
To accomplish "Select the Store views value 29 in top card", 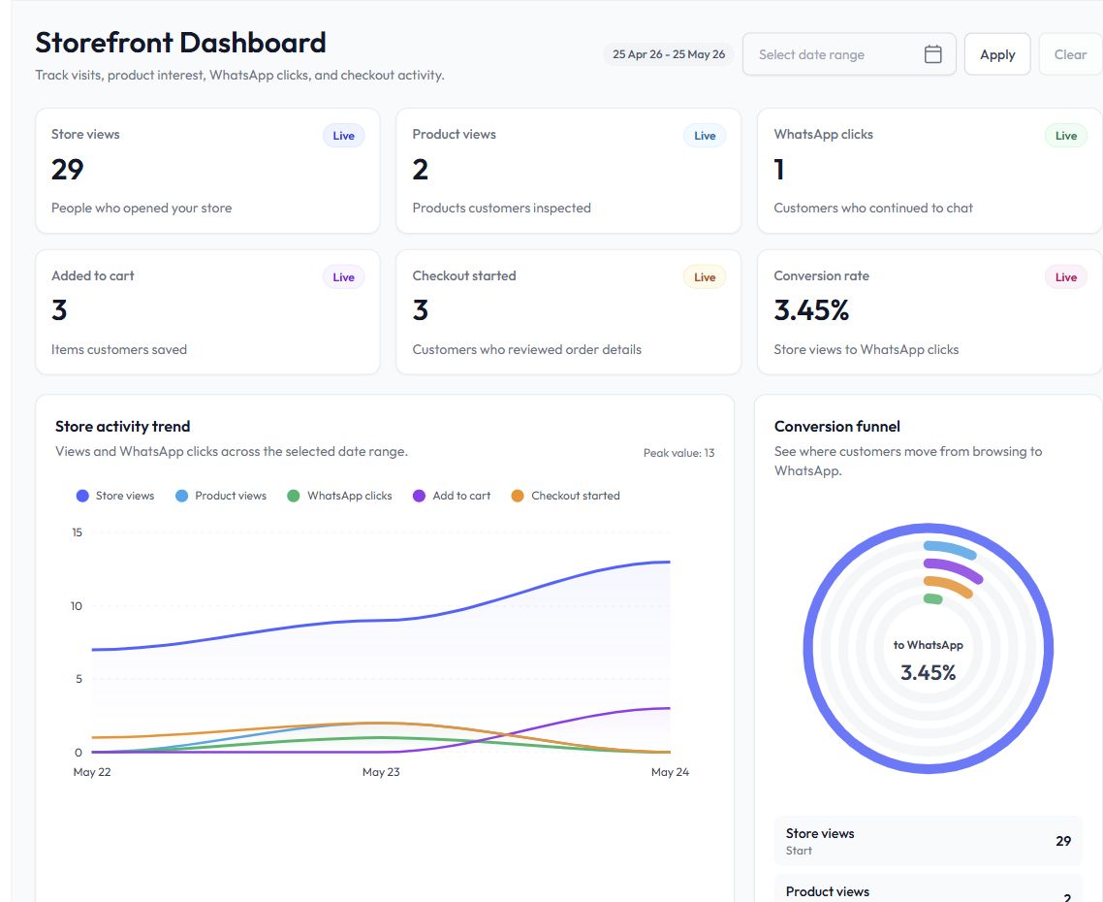I will (68, 170).
